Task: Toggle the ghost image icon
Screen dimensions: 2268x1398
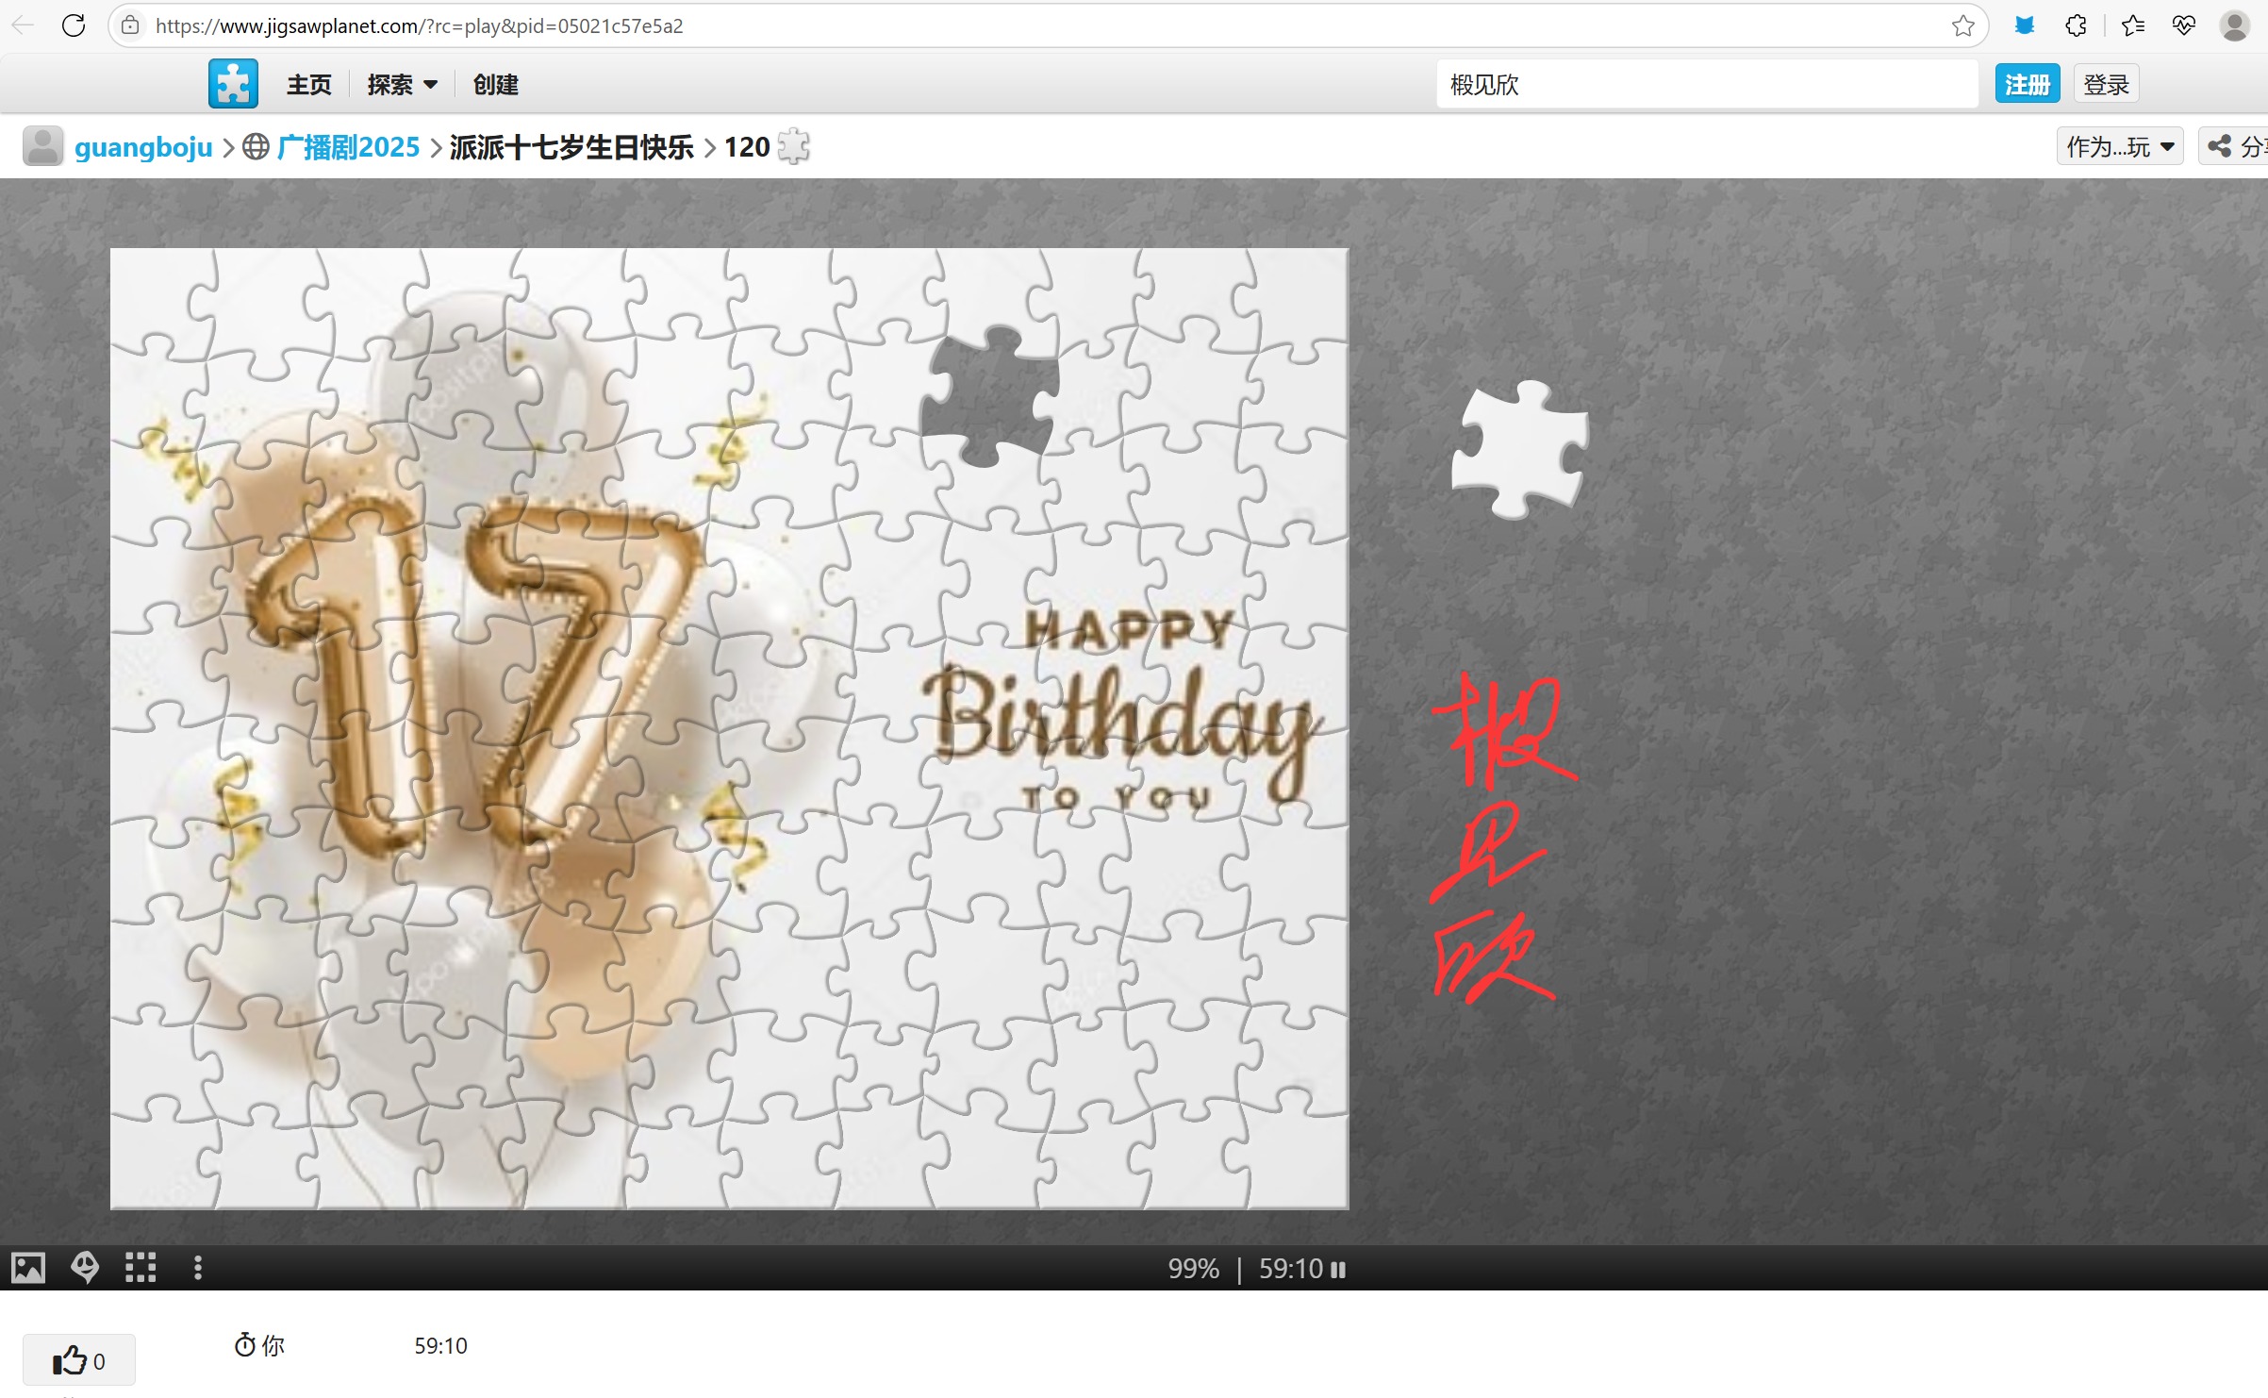Action: 85,1268
